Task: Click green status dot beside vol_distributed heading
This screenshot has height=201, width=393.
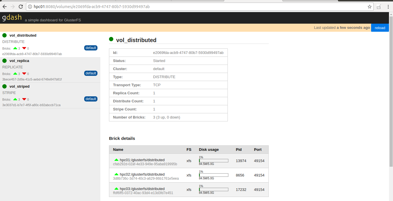Action: pos(111,39)
